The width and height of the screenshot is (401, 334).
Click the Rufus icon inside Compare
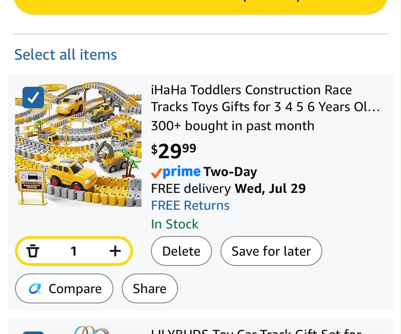35,288
